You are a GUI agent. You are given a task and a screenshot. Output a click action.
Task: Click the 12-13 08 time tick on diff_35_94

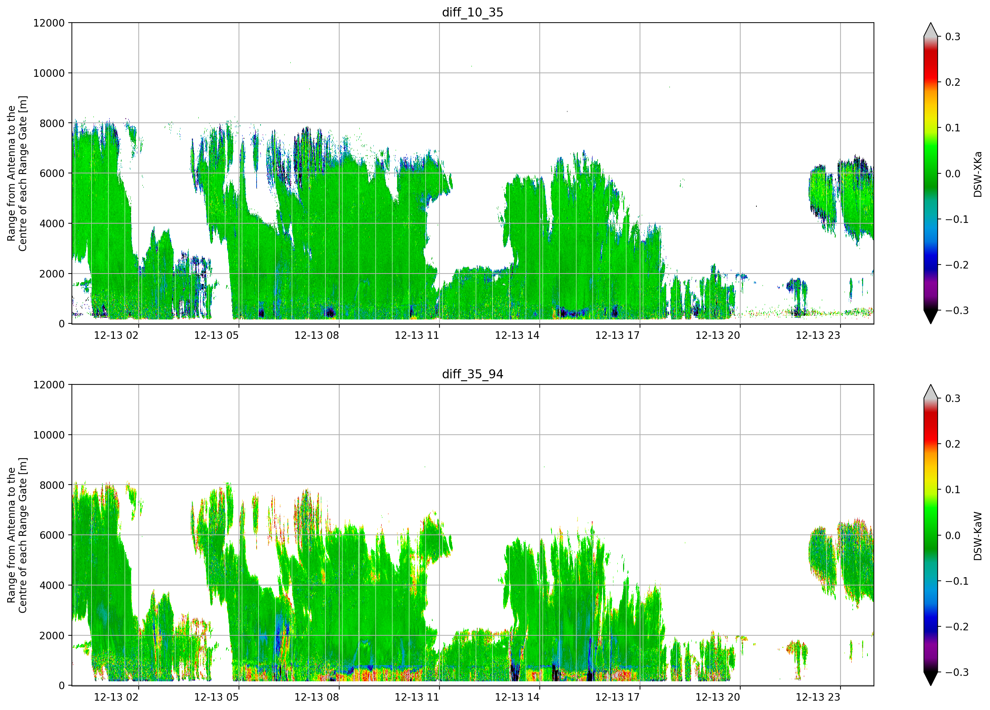point(317,697)
